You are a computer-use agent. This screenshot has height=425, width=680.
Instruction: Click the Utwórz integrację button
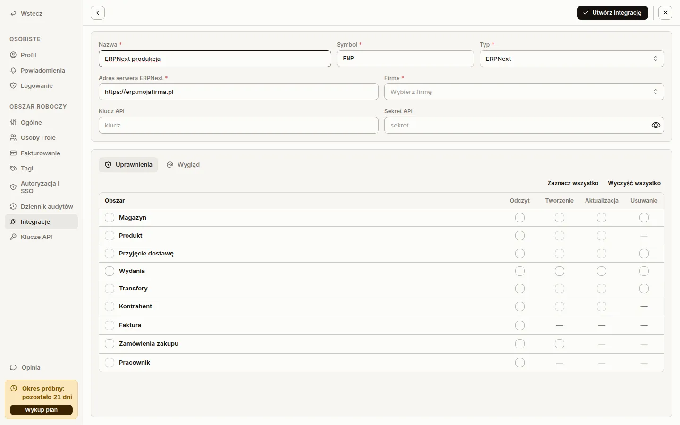coord(612,13)
